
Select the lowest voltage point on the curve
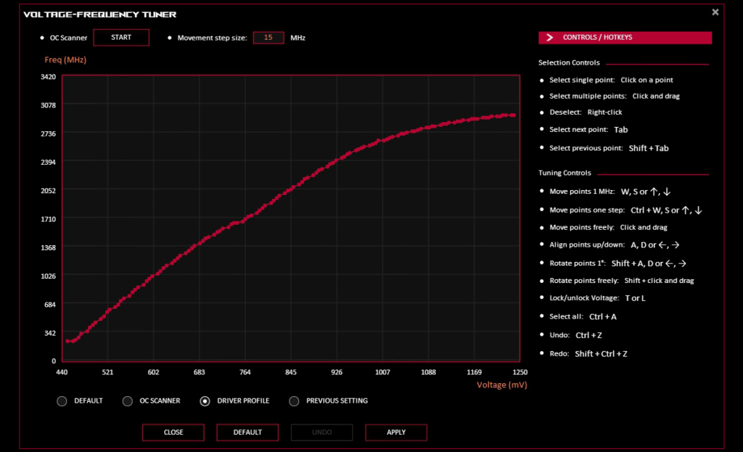coord(67,340)
